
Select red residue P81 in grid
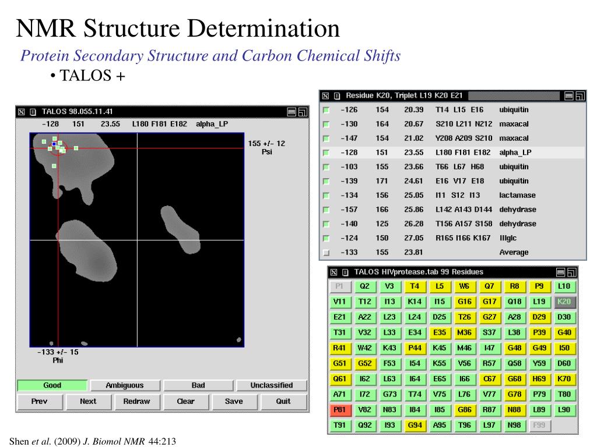click(340, 410)
